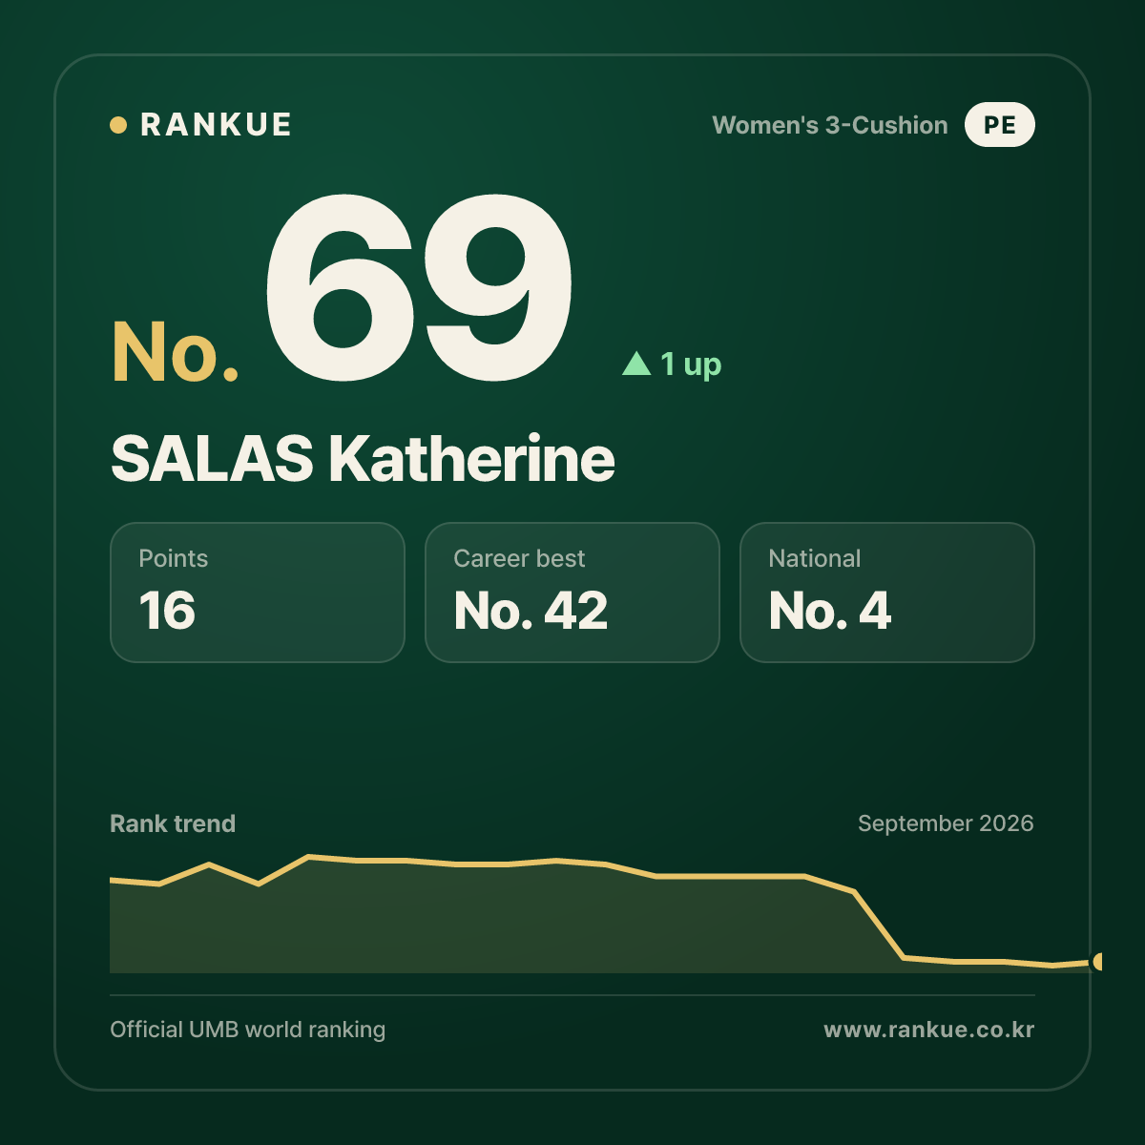Click the Official UMB world ranking text
1145x1145 pixels.
248,1030
